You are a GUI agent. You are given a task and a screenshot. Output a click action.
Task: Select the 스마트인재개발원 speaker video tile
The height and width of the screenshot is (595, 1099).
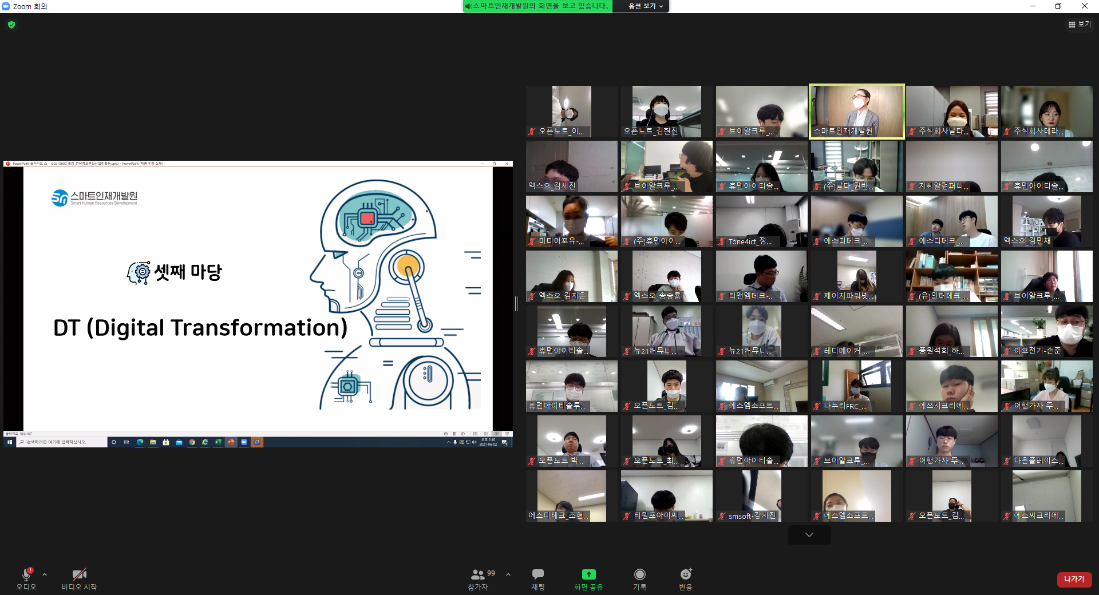pyautogui.click(x=856, y=111)
